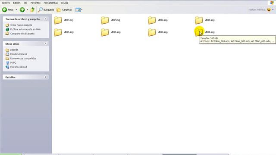Click the Detalles header text
The image size is (276, 155).
[10, 77]
